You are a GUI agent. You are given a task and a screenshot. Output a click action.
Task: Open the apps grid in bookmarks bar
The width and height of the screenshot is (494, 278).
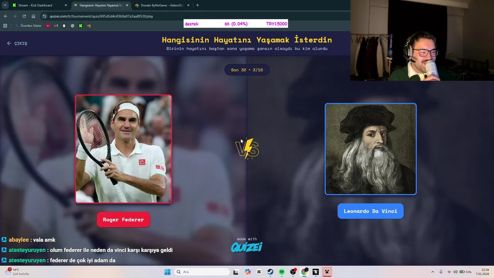(x=5, y=26)
